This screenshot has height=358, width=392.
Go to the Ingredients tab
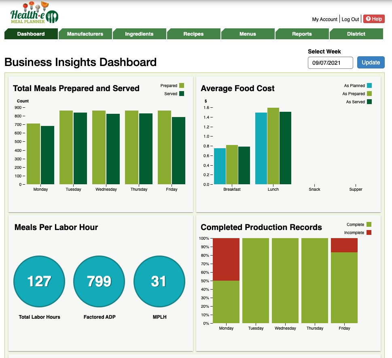click(139, 34)
